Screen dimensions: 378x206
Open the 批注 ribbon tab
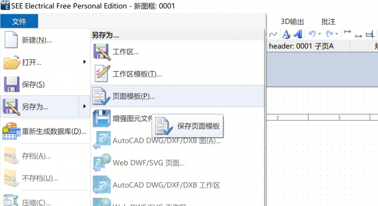pyautogui.click(x=328, y=22)
